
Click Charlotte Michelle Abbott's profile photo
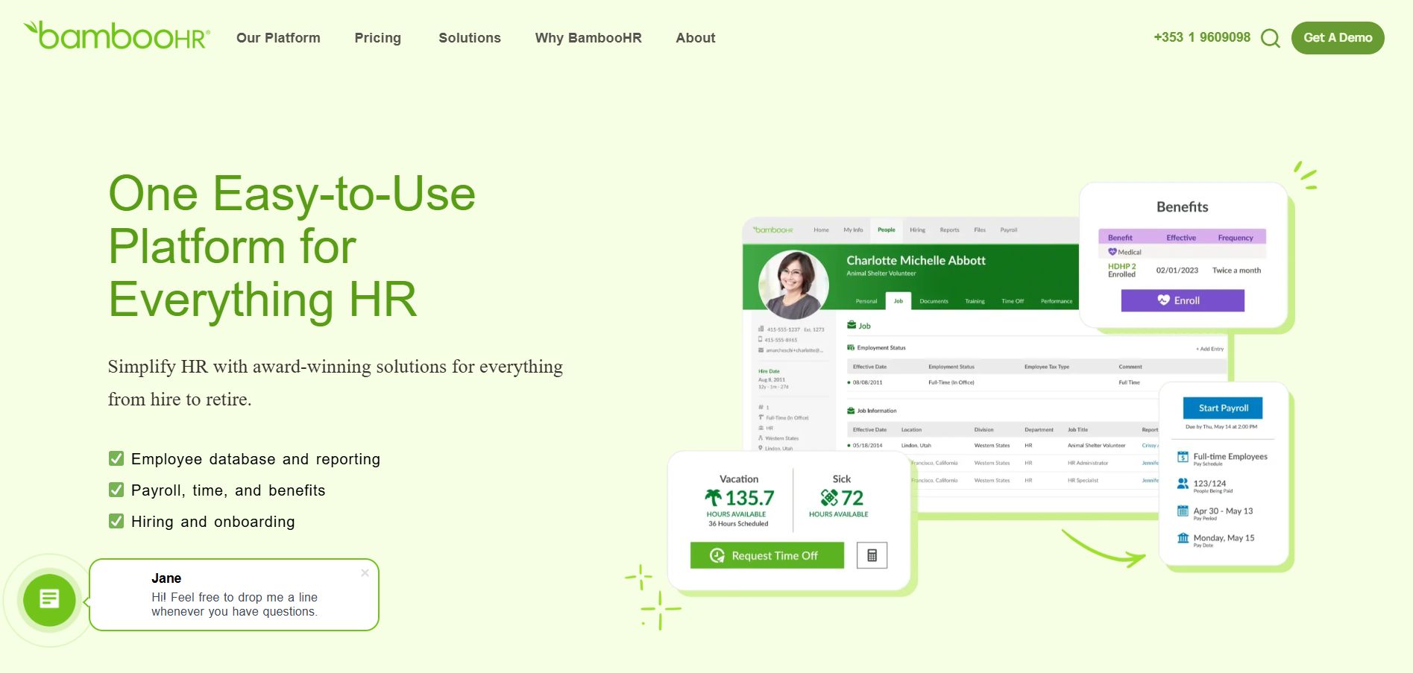pos(793,284)
